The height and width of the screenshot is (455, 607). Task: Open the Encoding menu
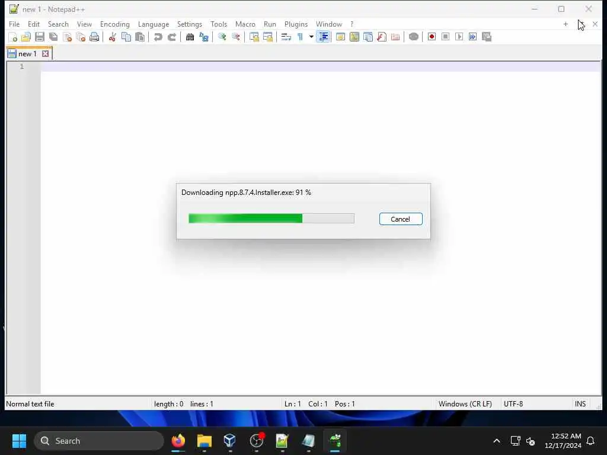pyautogui.click(x=114, y=24)
